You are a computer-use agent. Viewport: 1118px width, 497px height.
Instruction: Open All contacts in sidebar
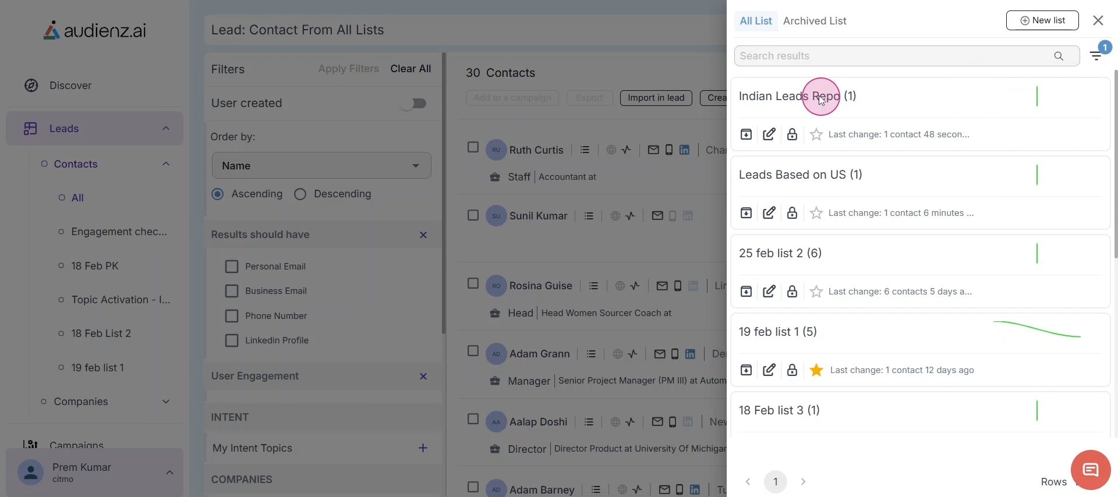tap(77, 198)
